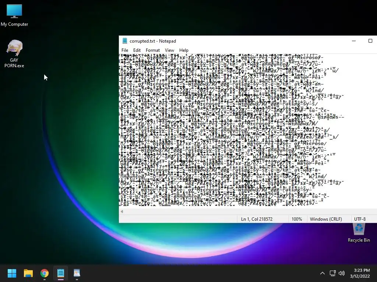Click the horizontal scrollbar left arrow
Viewport: 377px width, 282px height.
click(122, 211)
